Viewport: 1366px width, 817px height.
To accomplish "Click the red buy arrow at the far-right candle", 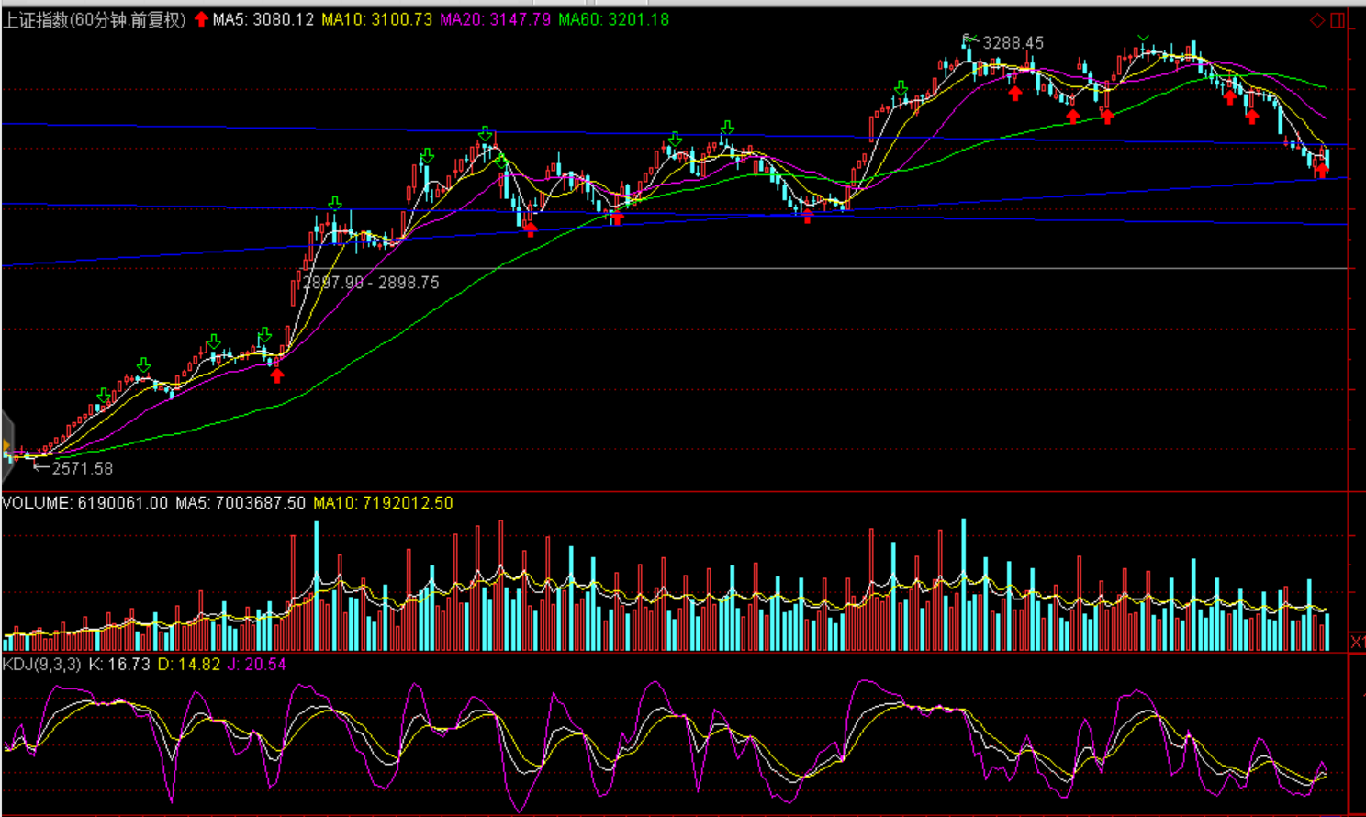I will [x=1321, y=170].
